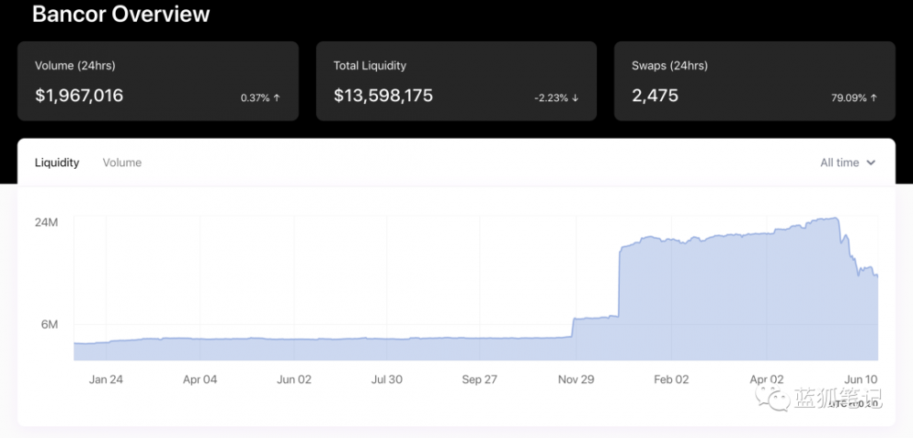Select the Total Liquidity value $13,598,175
Screen dimensions: 913x438
383,96
